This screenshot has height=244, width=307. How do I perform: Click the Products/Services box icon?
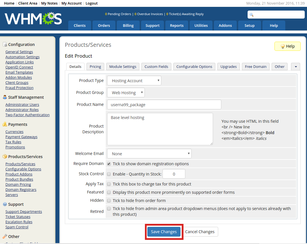pos(5,157)
